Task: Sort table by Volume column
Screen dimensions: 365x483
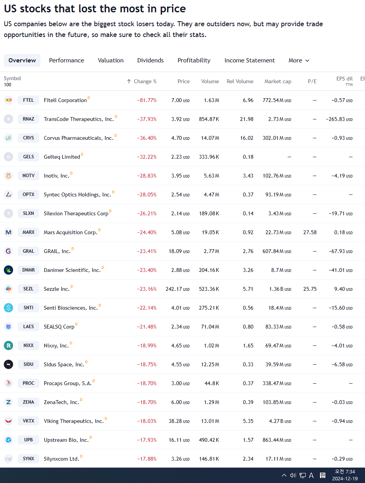Action: tap(210, 81)
